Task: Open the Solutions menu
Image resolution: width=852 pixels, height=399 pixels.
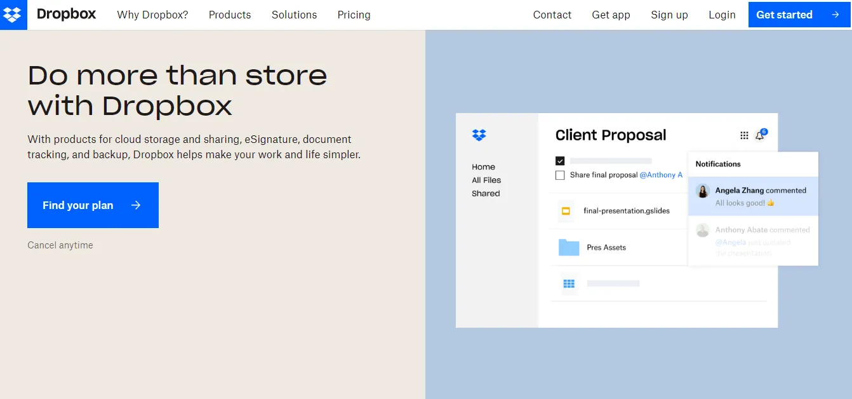Action: 294,15
